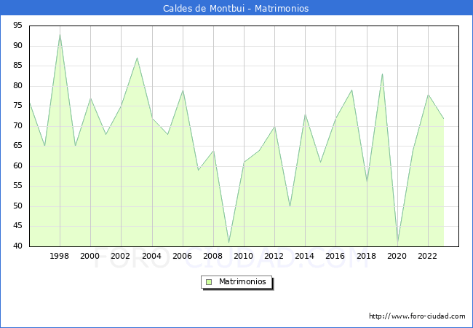
Task: Click the x-axis label 2022
Action: 427,256
